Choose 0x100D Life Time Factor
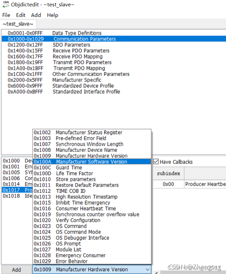Screen dimensions: 226x274 click(x=92, y=173)
